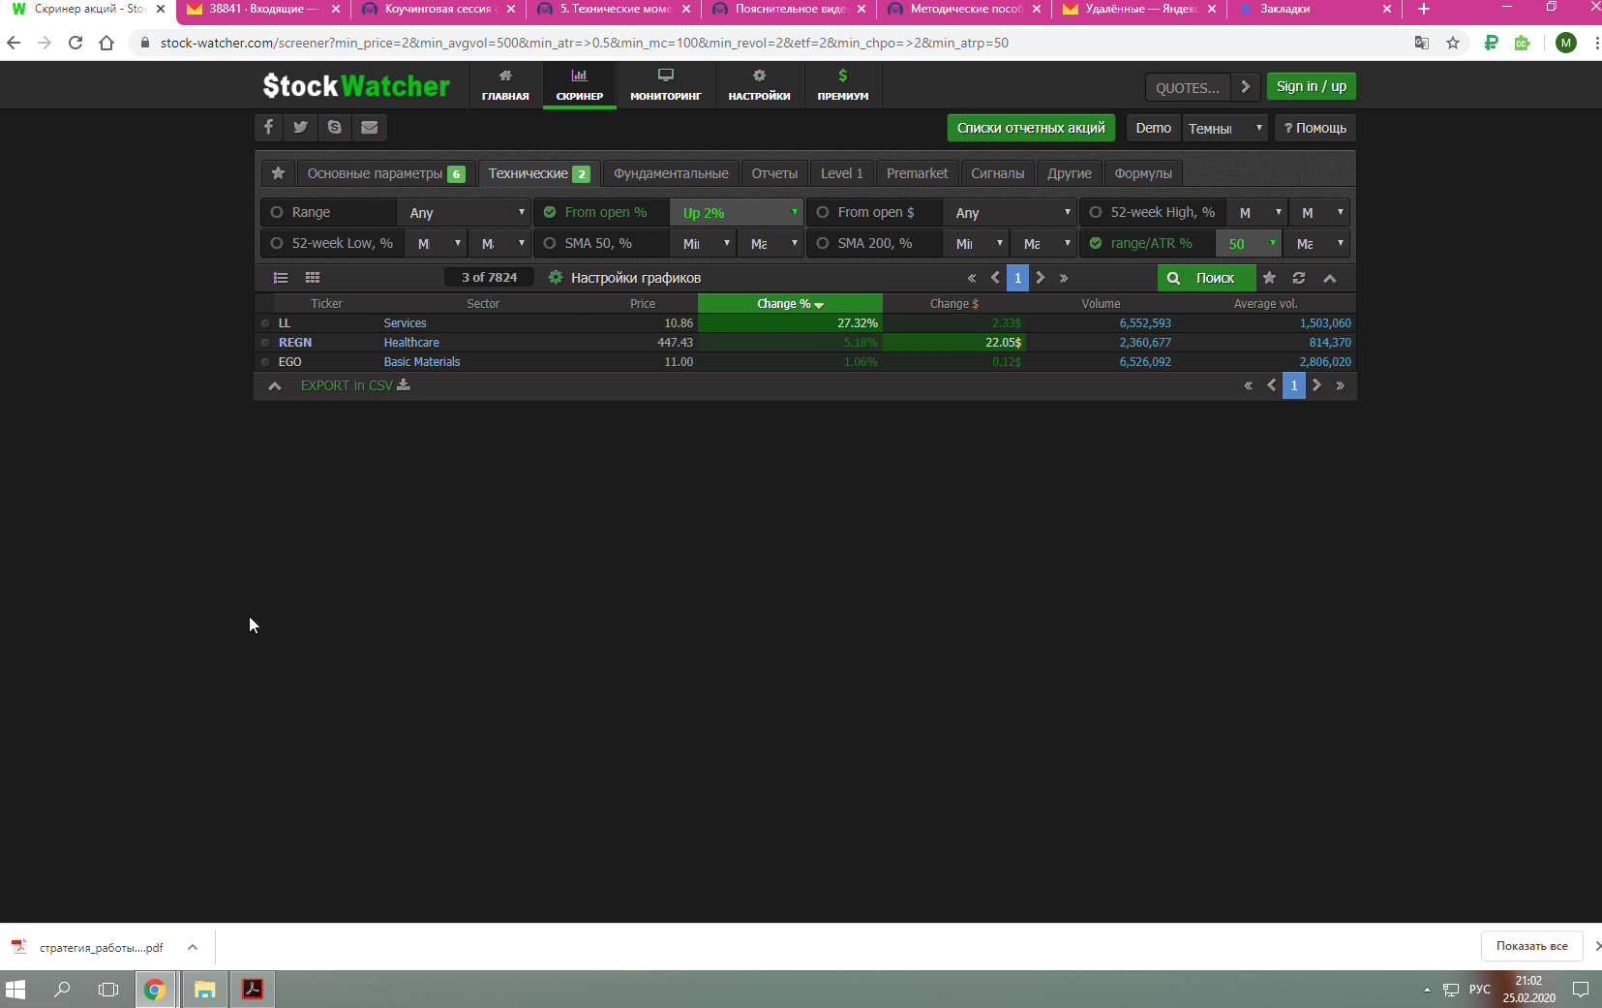Open chart settings gear (Настройки графиков)
This screenshot has width=1602, height=1008.
tap(556, 278)
